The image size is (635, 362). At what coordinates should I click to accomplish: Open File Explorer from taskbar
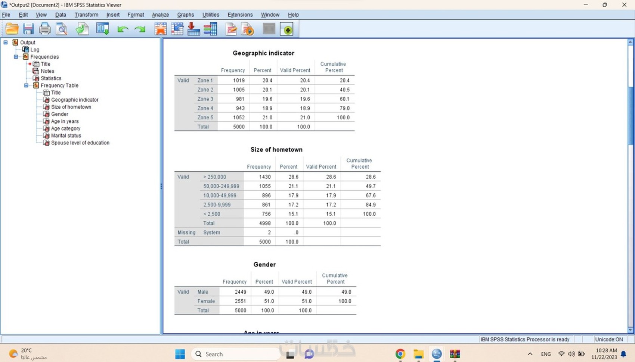coord(418,354)
